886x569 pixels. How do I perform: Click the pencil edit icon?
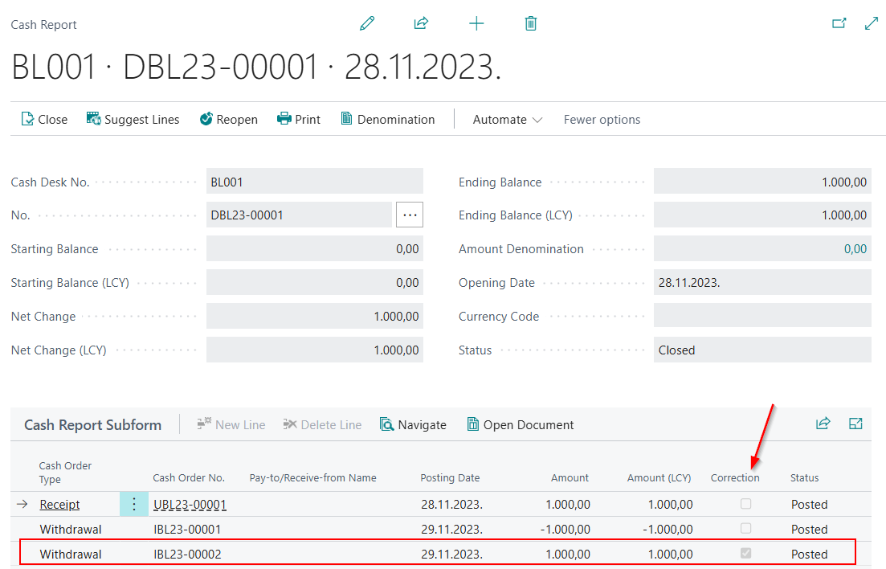[367, 24]
